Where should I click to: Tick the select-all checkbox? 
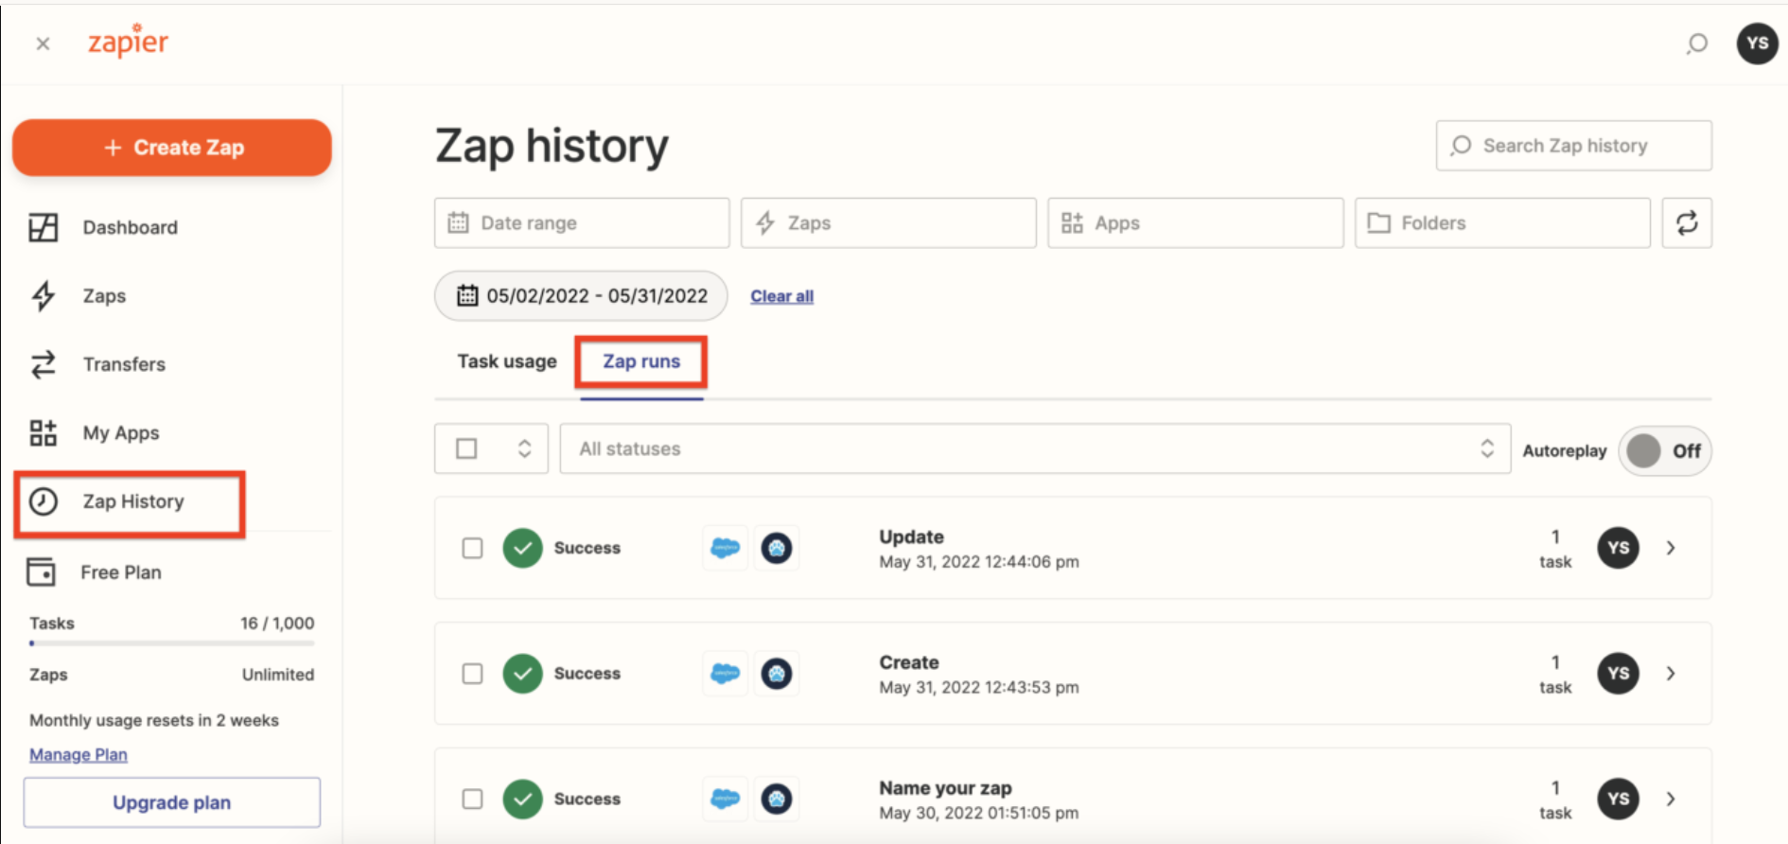click(466, 448)
